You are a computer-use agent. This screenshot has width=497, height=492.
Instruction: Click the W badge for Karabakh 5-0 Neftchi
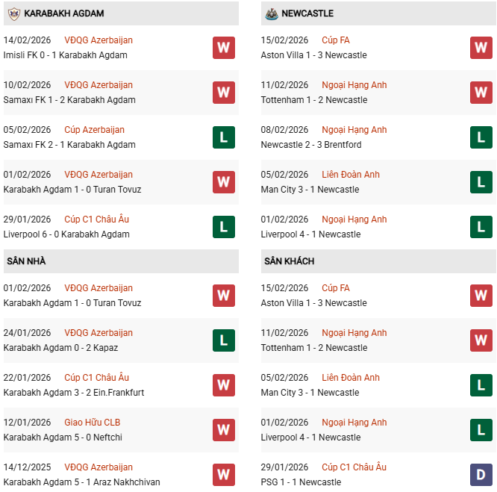tap(223, 430)
